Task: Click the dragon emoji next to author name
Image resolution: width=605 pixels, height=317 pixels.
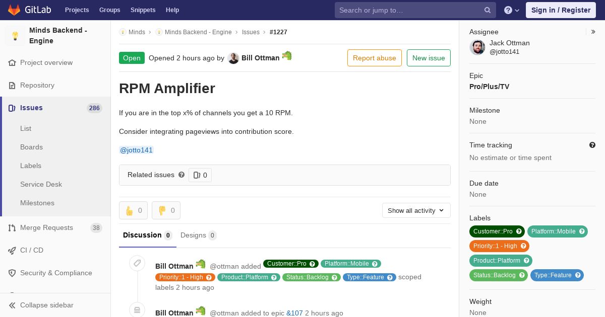Action: (287, 55)
